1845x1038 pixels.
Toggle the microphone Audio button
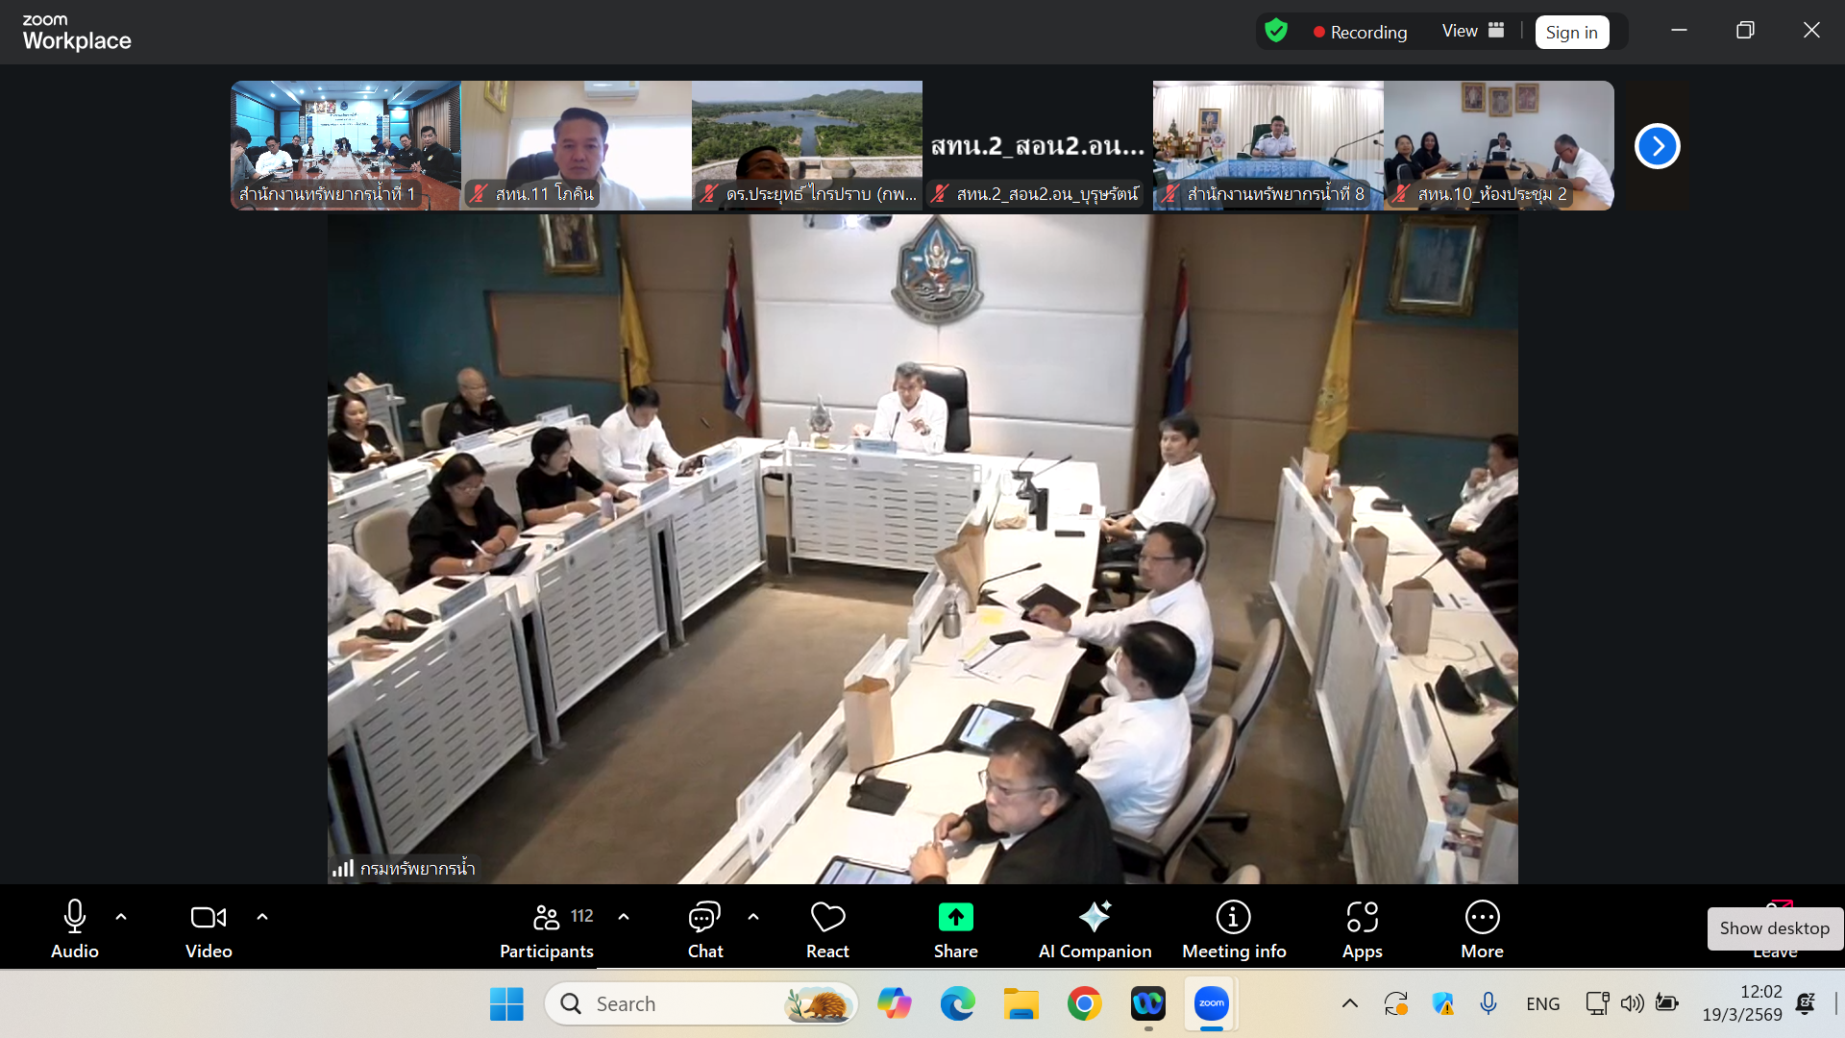pyautogui.click(x=75, y=918)
